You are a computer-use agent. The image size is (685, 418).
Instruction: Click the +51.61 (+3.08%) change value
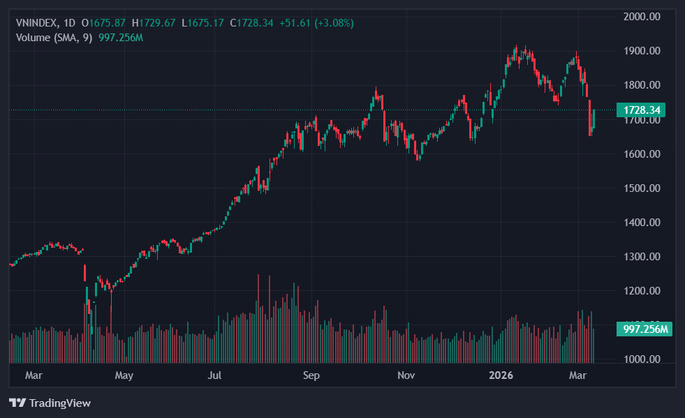316,23
